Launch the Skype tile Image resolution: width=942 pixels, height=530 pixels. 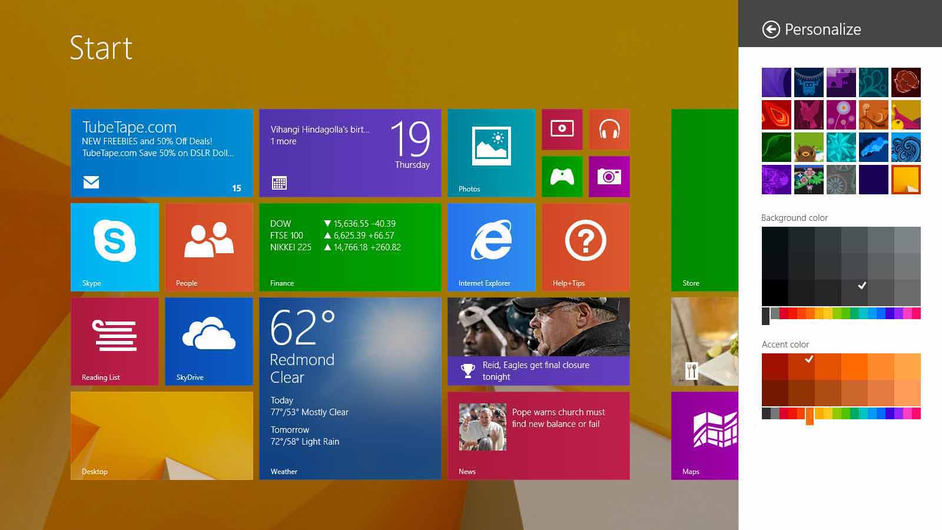tap(115, 247)
